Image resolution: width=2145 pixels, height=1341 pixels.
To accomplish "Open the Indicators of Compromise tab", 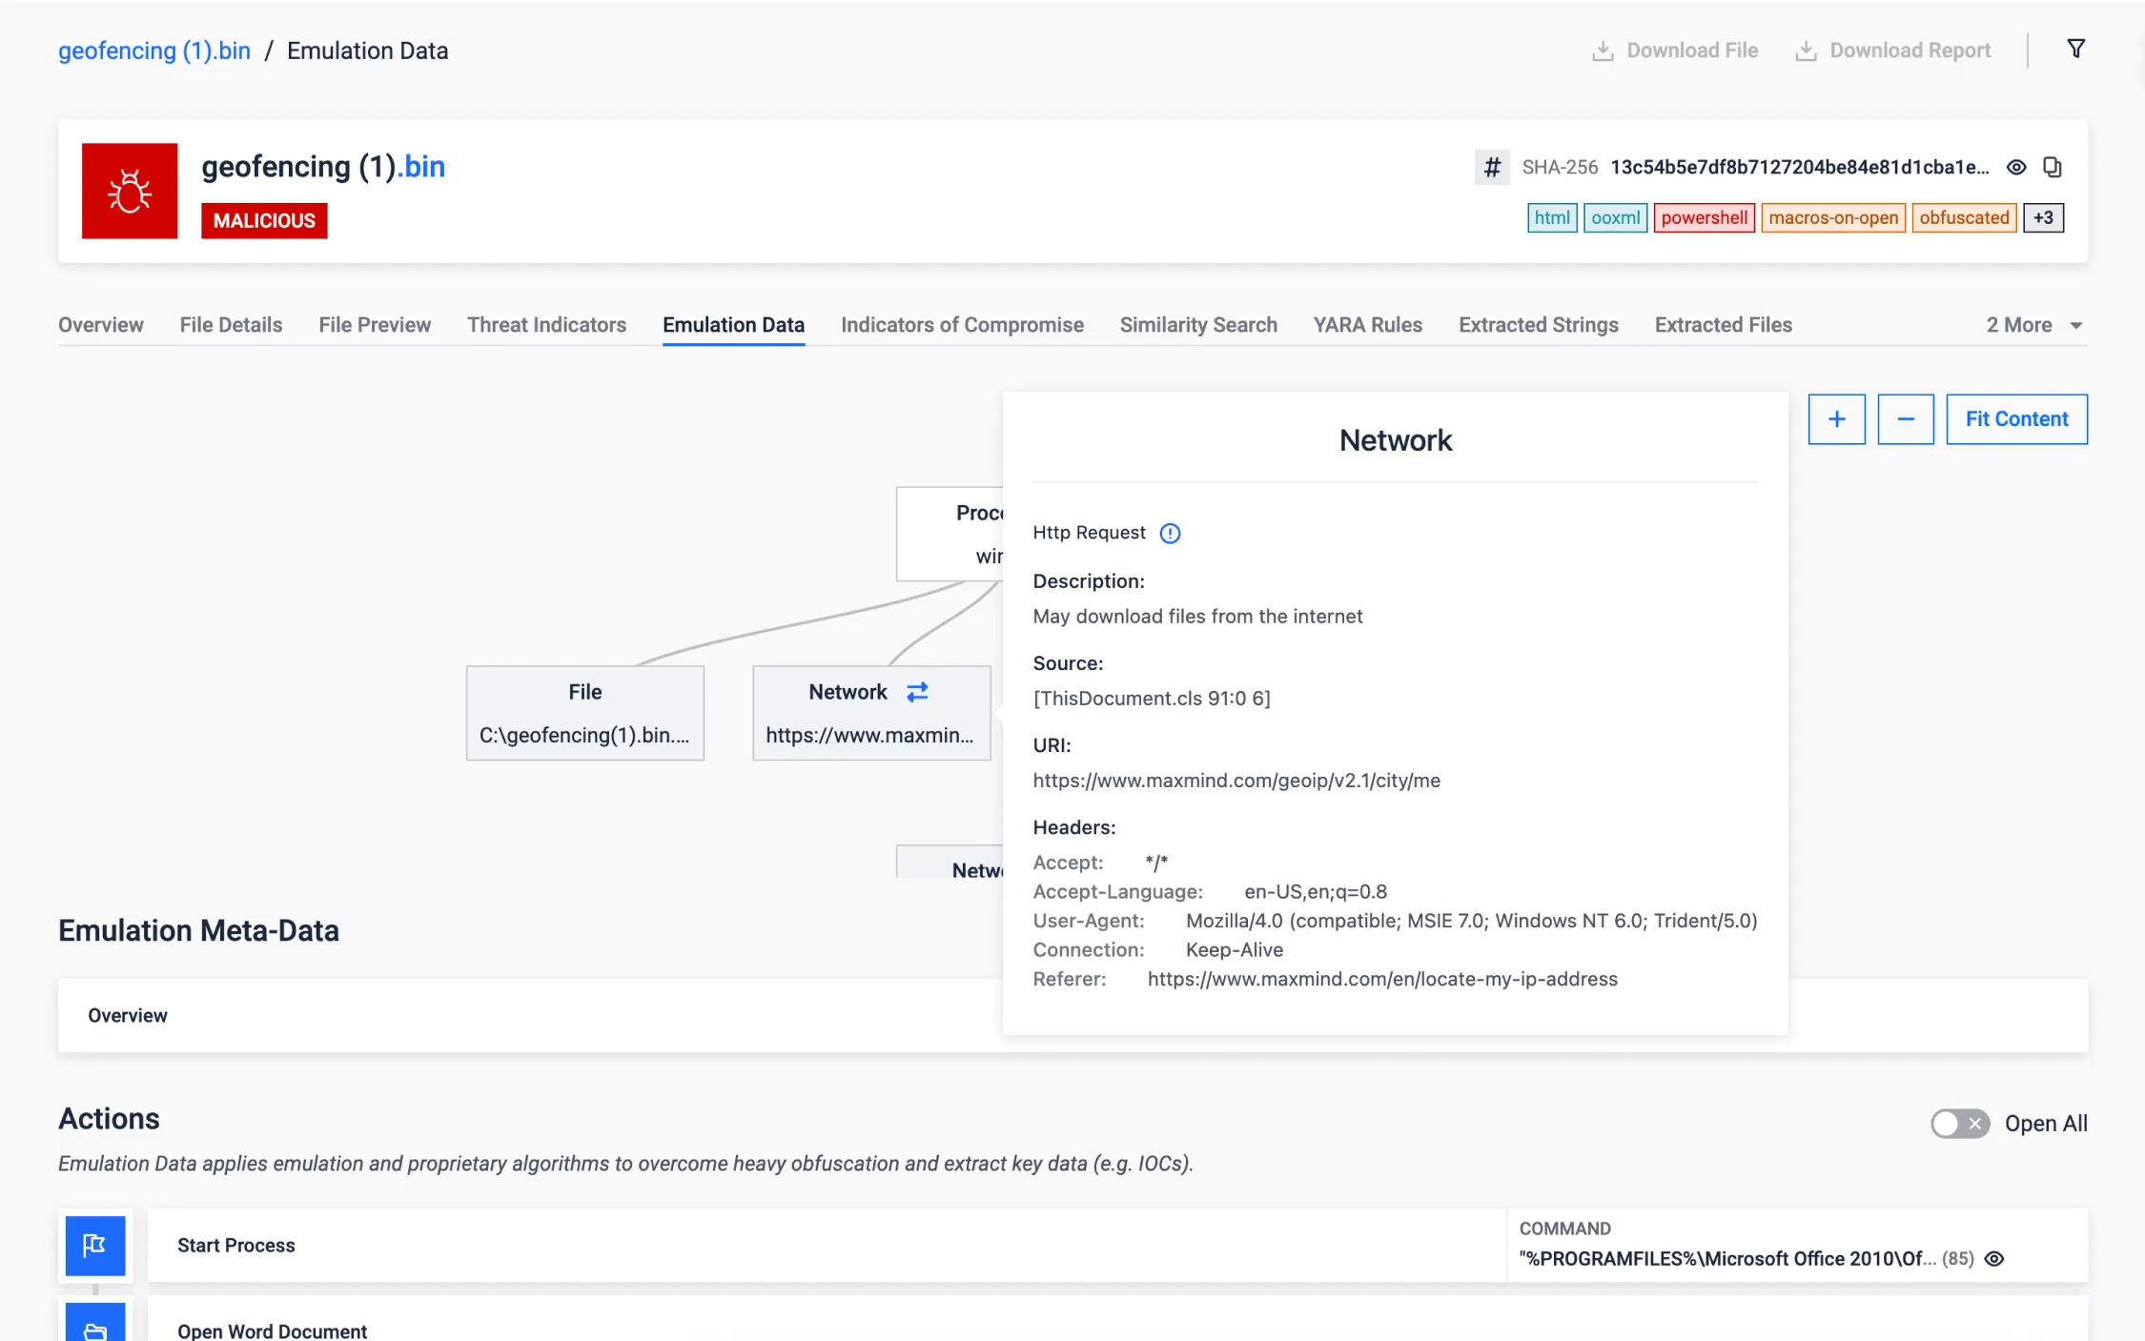I will coord(962,325).
